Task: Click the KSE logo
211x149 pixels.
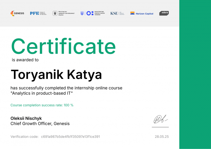Action: pyautogui.click(x=117, y=13)
